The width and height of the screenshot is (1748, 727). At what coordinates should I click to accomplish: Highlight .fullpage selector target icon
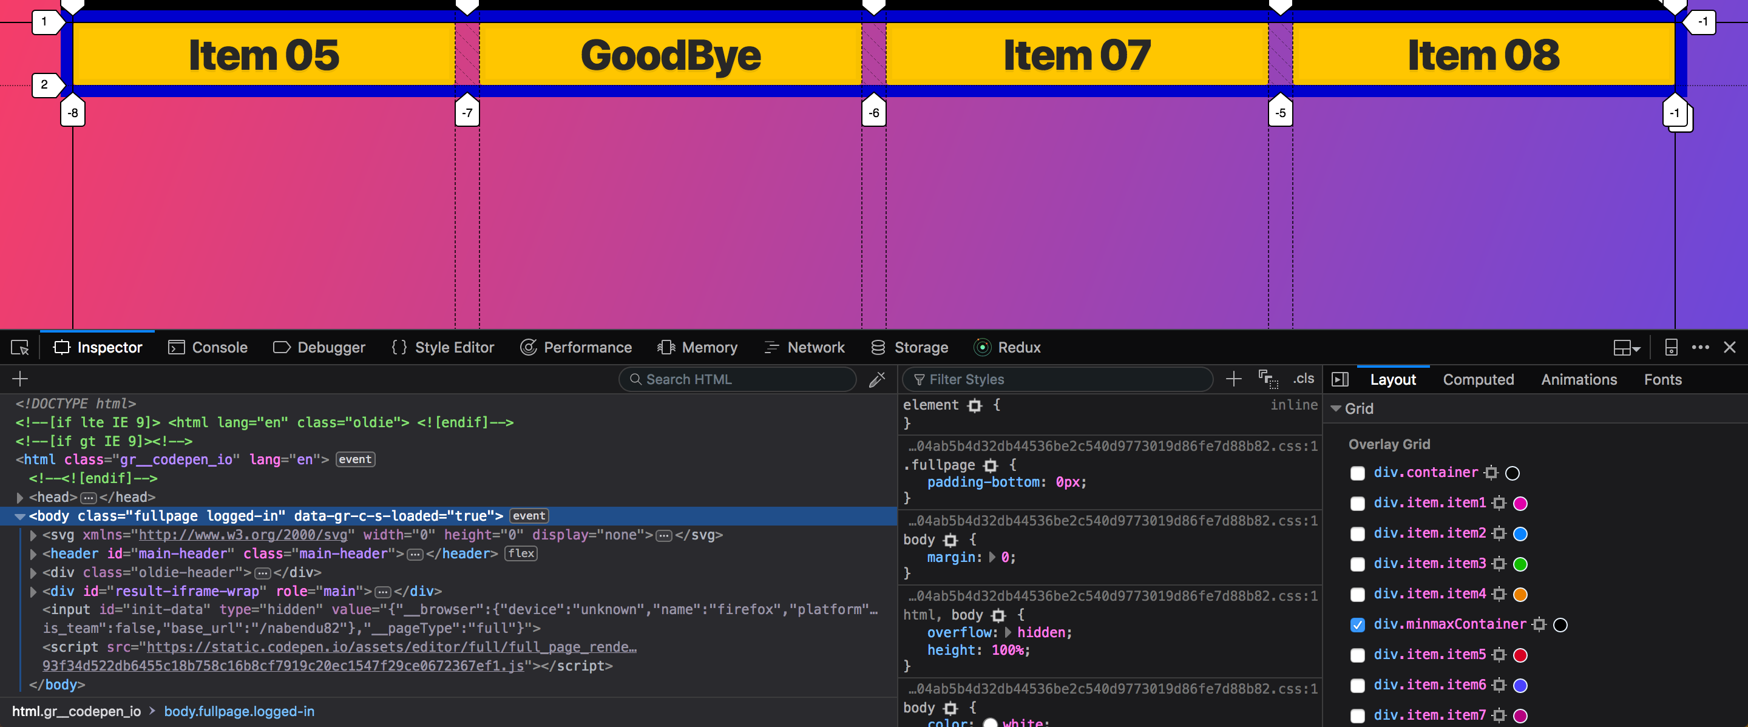(x=991, y=465)
